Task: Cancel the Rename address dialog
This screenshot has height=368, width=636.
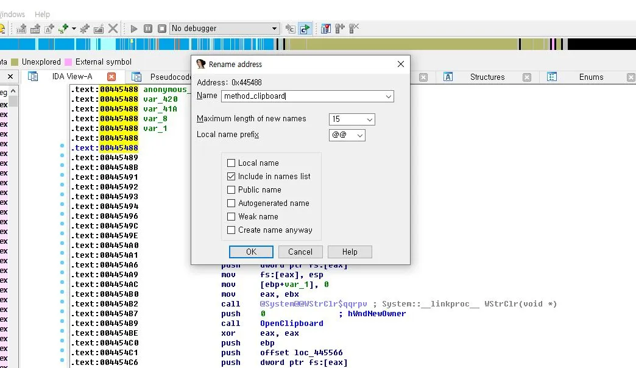Action: [300, 252]
